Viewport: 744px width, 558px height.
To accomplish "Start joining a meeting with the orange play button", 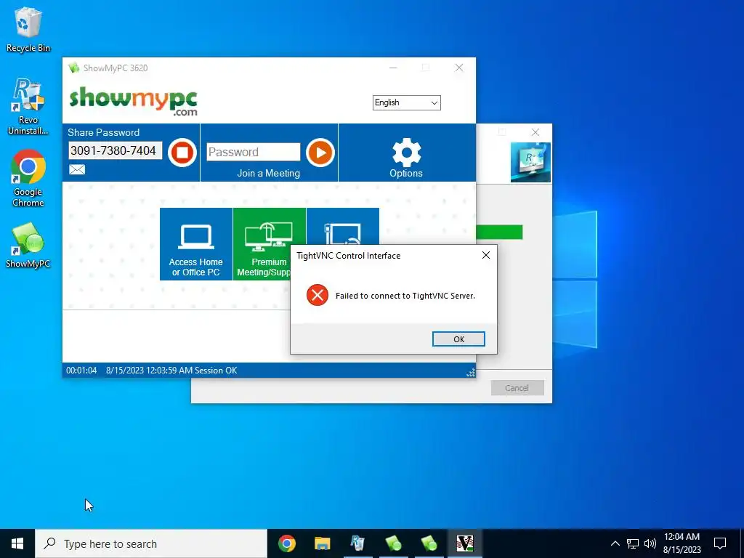I will [320, 153].
